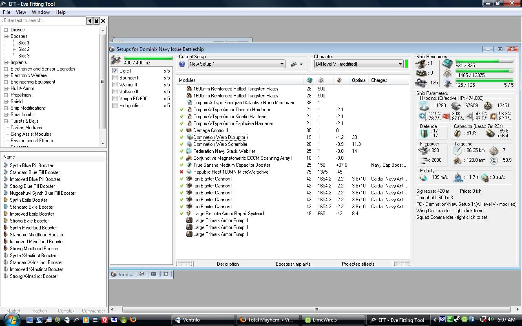Open the Help menu

(x=60, y=12)
